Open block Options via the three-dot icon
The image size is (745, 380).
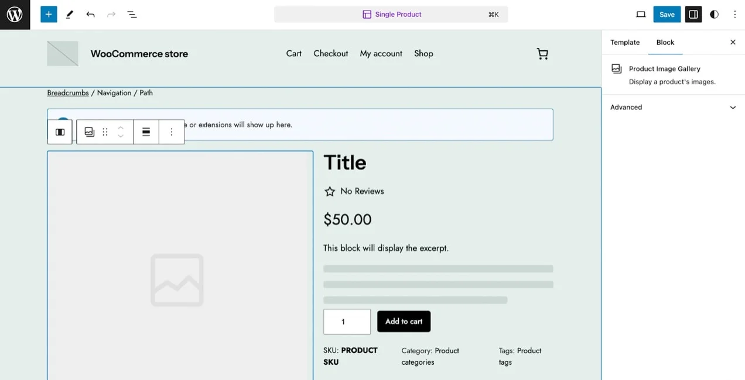pos(172,132)
